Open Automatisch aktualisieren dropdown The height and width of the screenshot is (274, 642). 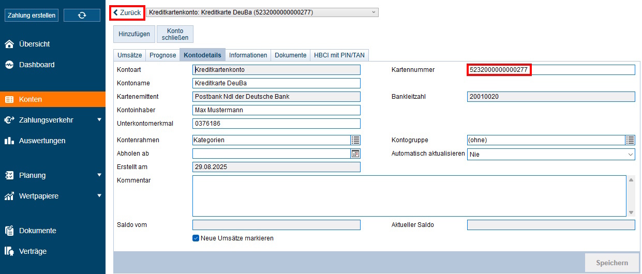[550, 154]
